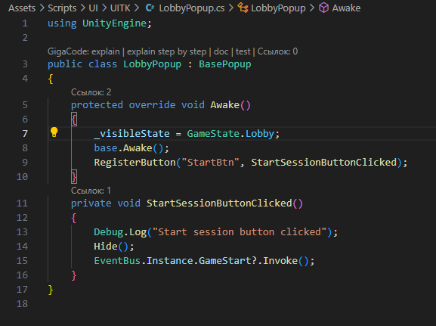The width and height of the screenshot is (436, 326).
Task: Click the 'doc' code lens link
Action: [221, 51]
